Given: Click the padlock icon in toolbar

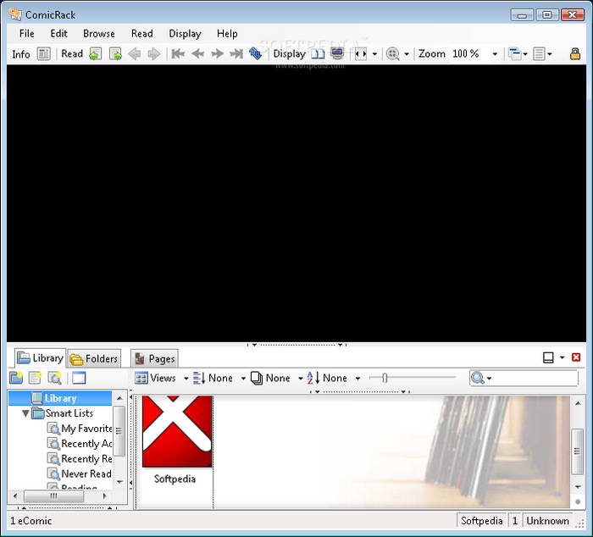Looking at the screenshot, I should coord(575,54).
